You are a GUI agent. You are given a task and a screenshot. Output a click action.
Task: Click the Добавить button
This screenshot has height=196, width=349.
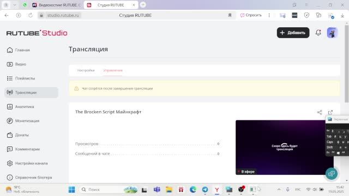293,33
